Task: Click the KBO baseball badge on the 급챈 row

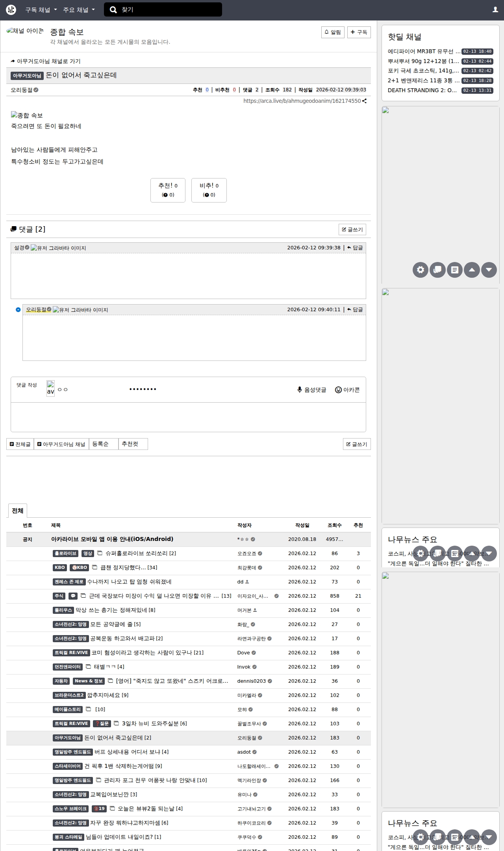Action: (x=80, y=568)
